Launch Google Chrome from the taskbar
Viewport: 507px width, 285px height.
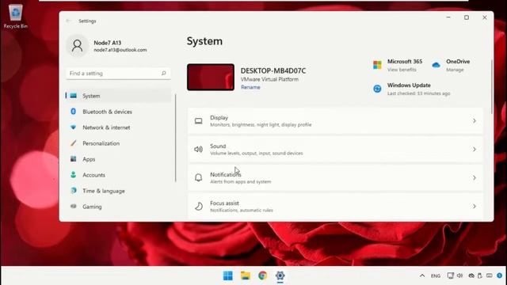pos(262,275)
